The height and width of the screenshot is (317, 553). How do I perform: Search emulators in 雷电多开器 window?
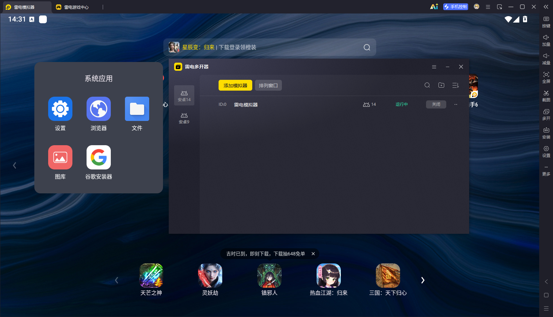[427, 85]
